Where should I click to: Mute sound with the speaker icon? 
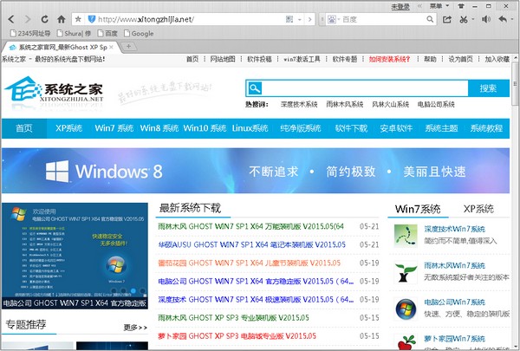click(486, 19)
